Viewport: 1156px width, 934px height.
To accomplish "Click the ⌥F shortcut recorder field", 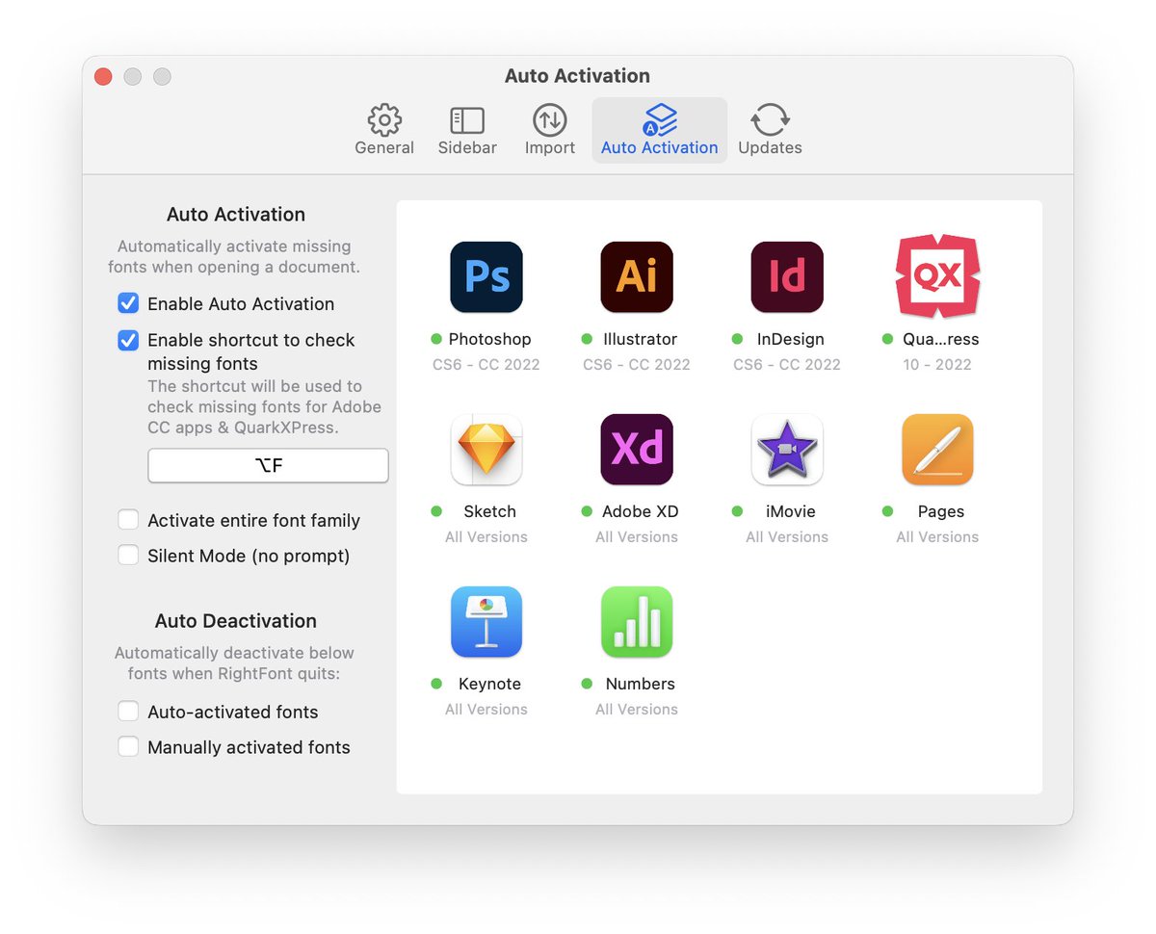I will (268, 466).
